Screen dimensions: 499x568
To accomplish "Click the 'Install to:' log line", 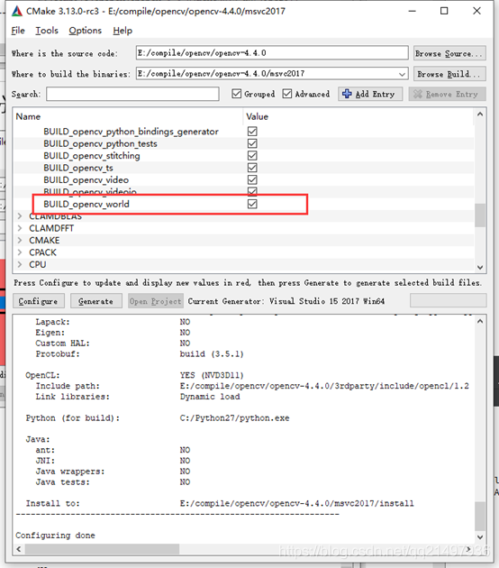I will coord(53,503).
